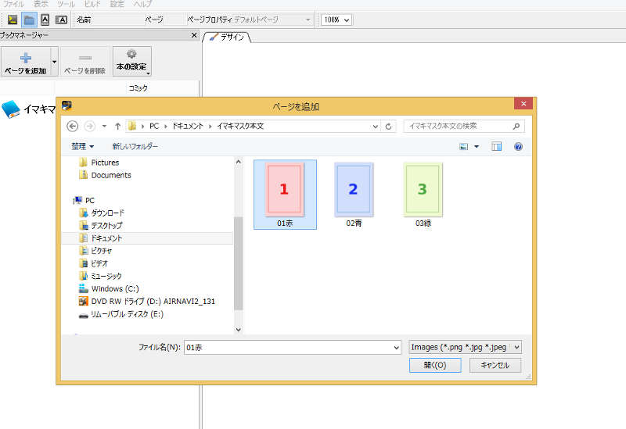
Task: Close the ページを追加 dialog
Action: pos(523,104)
